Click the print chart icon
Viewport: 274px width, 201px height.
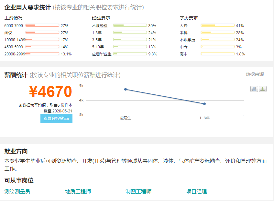tap(254, 89)
